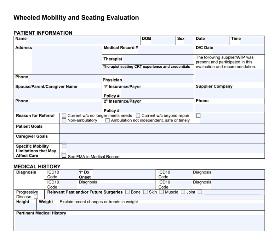Image resolution: width=274 pixels, height=231 pixels.
Task: Click the Spouse/Parent/Caregiver Name field
Action: click(x=58, y=93)
